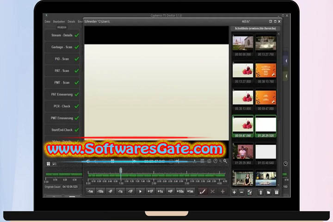Click the magnifier zoom icon
333x222 pixels.
pos(225,161)
